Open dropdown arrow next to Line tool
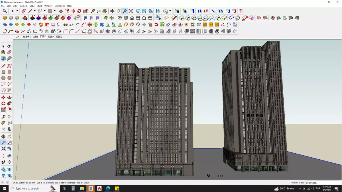This screenshot has width=342, height=192. pyautogui.click(x=35, y=11)
